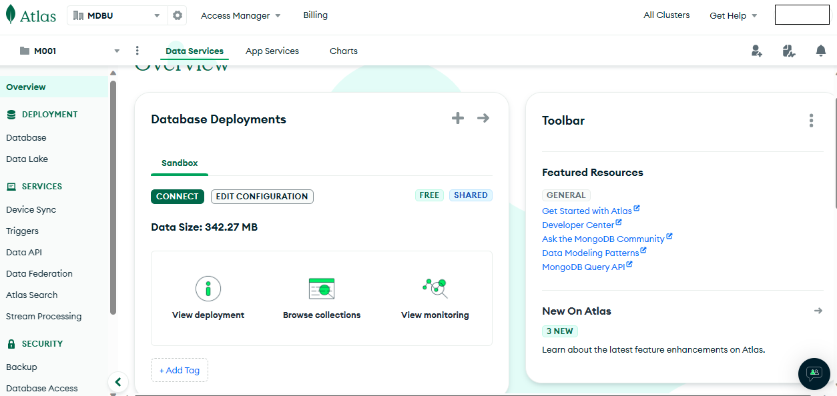Screen dimensions: 837x396
Task: Open organization settings gear icon
Action: [178, 15]
